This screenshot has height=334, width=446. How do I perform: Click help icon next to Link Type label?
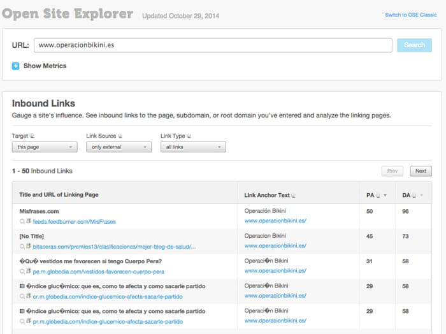(x=189, y=136)
